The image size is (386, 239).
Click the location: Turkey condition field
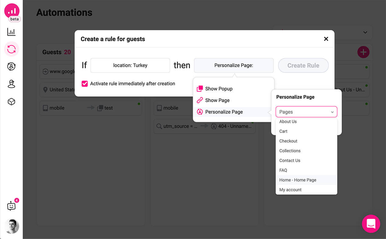[x=130, y=65]
